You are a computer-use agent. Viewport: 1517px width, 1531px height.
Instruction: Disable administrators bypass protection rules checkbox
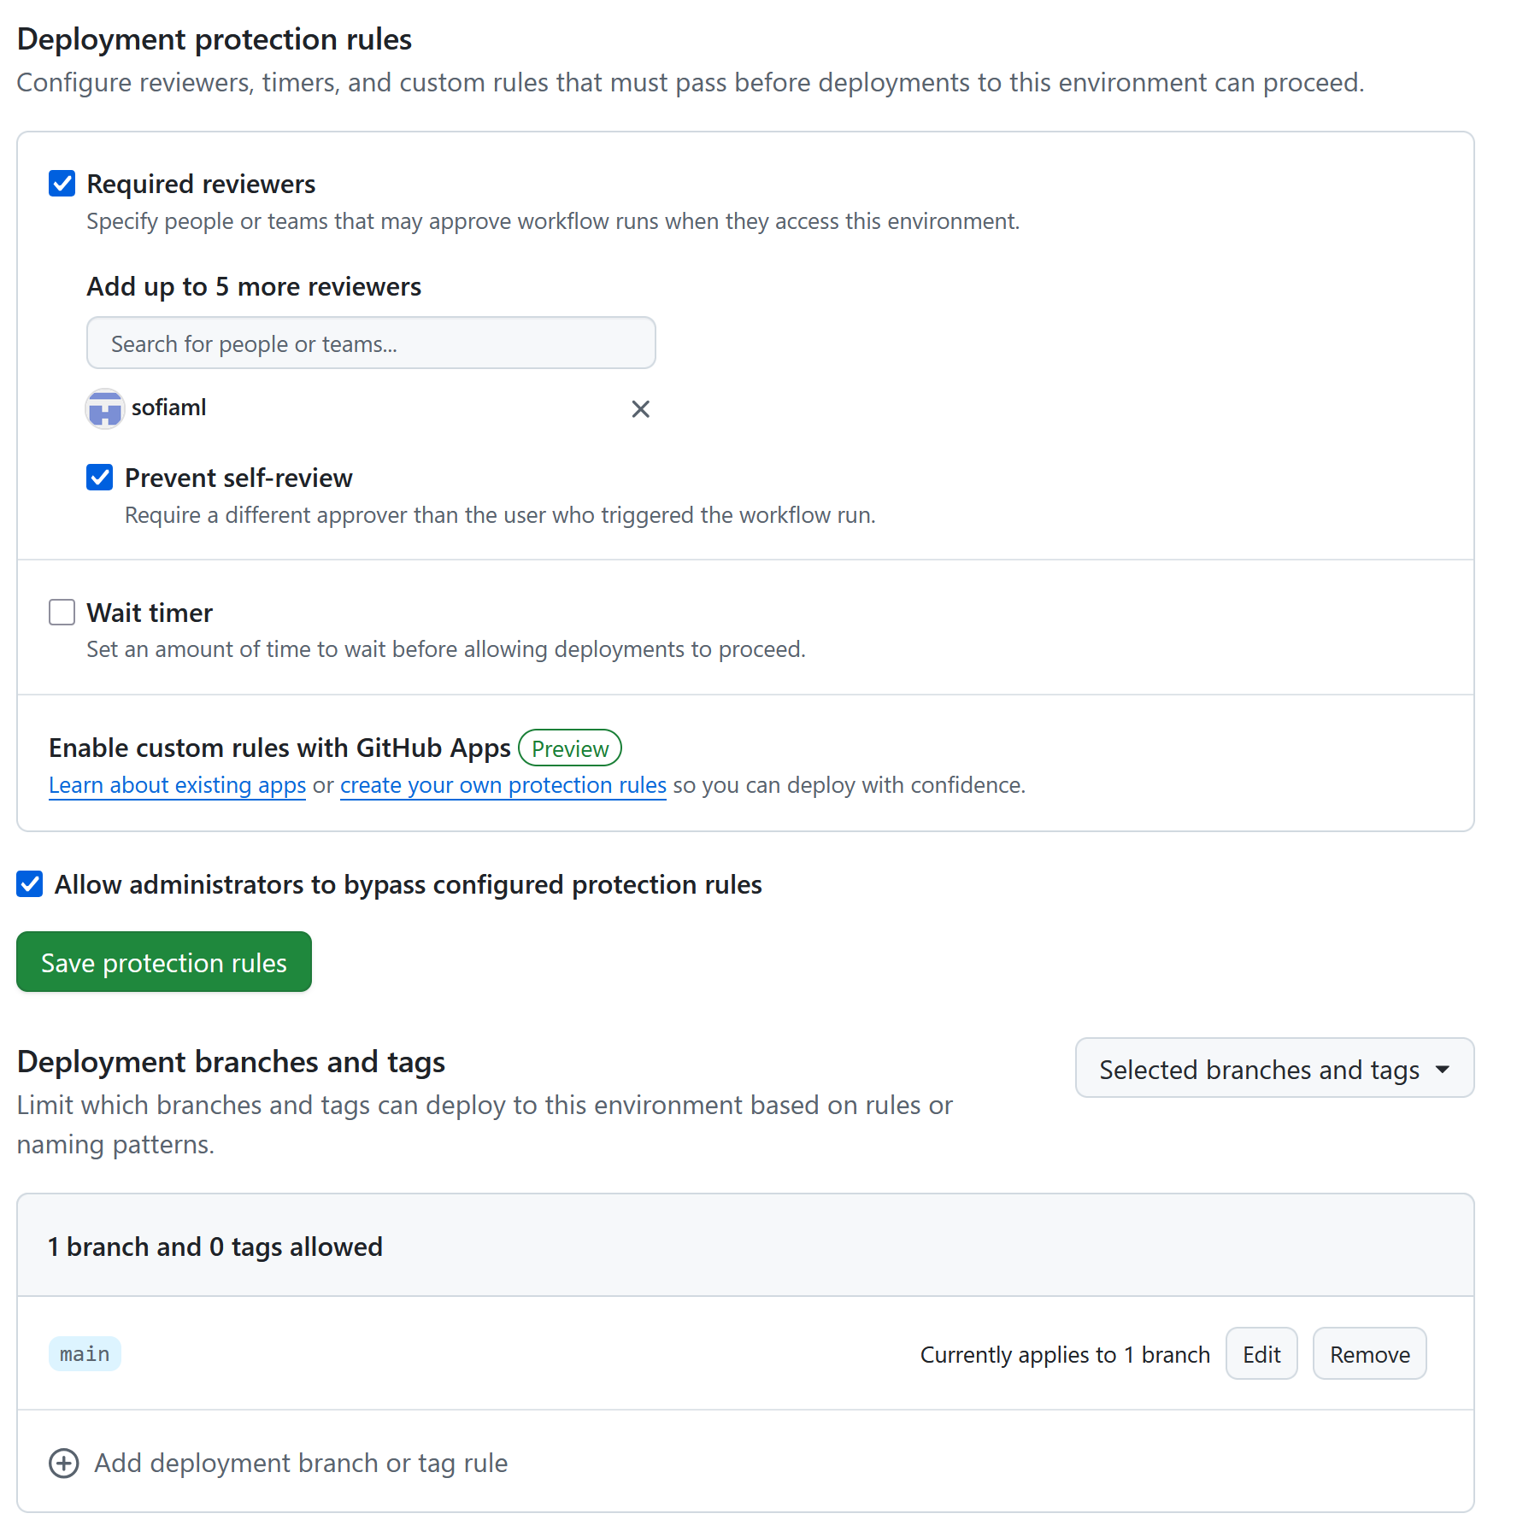pyautogui.click(x=30, y=884)
